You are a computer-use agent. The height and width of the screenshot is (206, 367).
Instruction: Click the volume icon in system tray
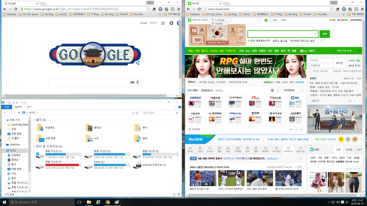pos(338,202)
